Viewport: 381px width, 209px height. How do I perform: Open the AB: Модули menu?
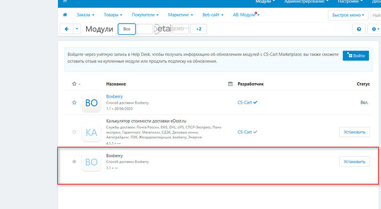point(246,15)
